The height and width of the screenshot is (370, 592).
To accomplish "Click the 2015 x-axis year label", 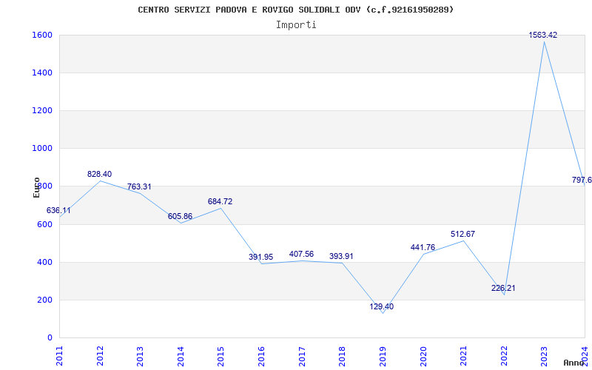I will click(x=221, y=356).
